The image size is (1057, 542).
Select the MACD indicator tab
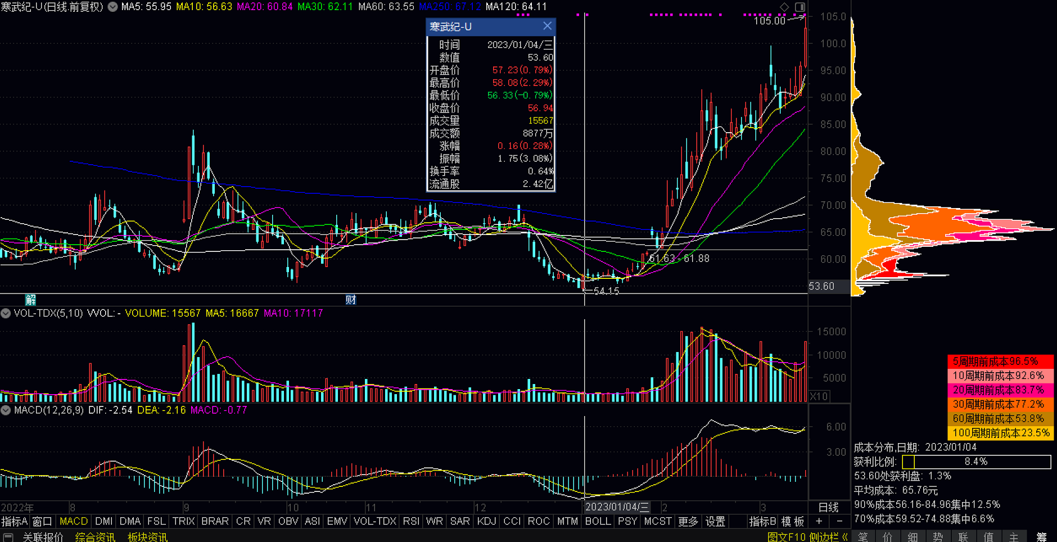[74, 521]
